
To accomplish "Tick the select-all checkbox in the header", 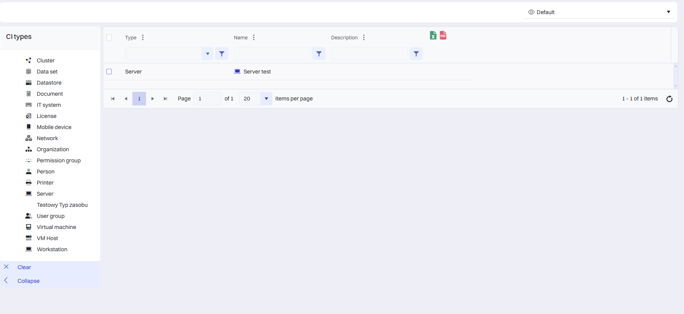I will click(x=109, y=38).
